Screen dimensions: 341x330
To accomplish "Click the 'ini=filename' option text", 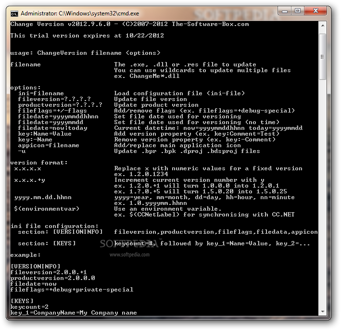I will point(41,93).
